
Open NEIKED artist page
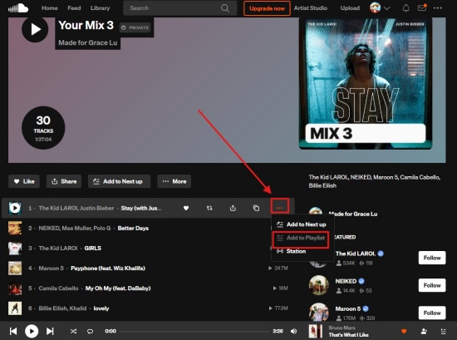point(346,281)
